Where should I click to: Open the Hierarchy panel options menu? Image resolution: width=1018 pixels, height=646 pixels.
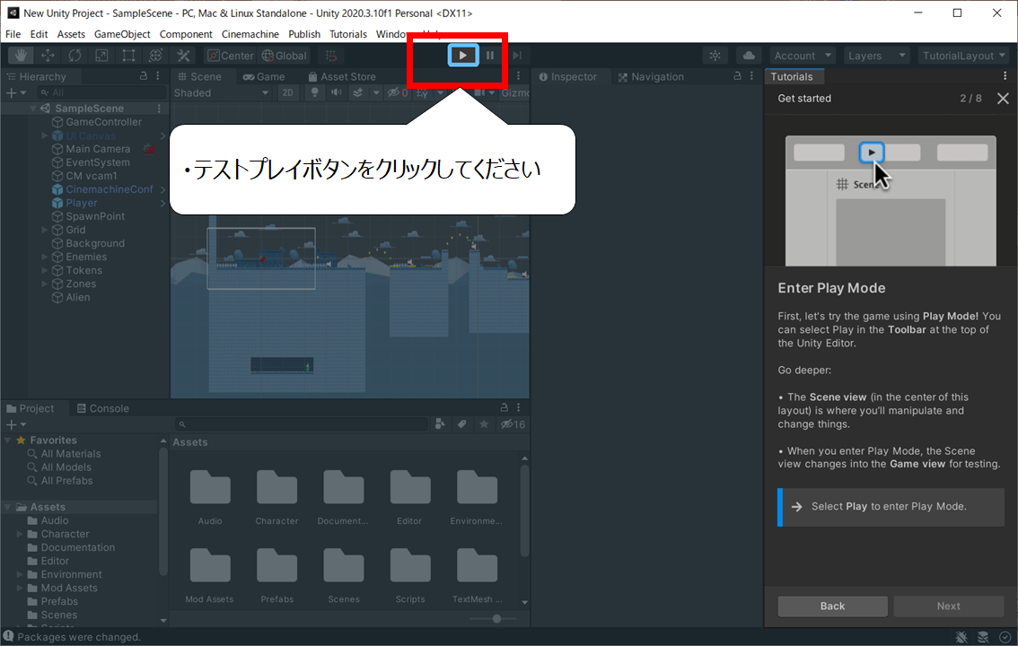pyautogui.click(x=158, y=76)
